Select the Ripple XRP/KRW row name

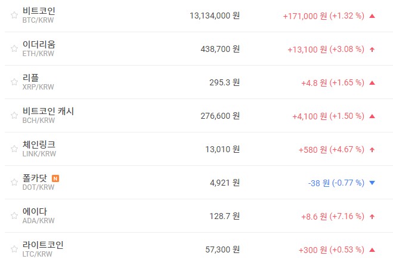tap(30, 78)
